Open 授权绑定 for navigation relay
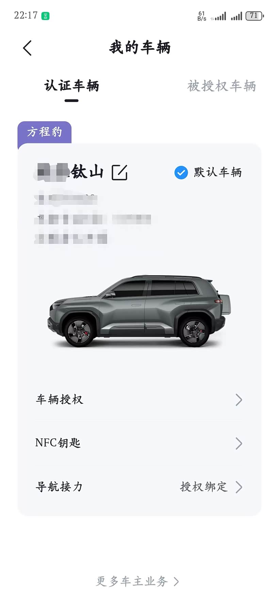 [x=203, y=487]
